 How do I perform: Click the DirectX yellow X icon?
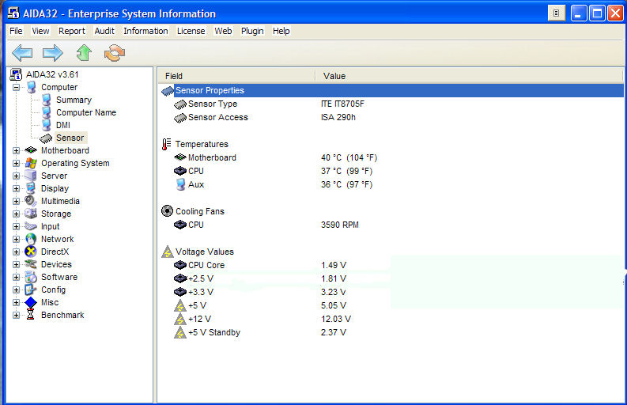click(31, 252)
